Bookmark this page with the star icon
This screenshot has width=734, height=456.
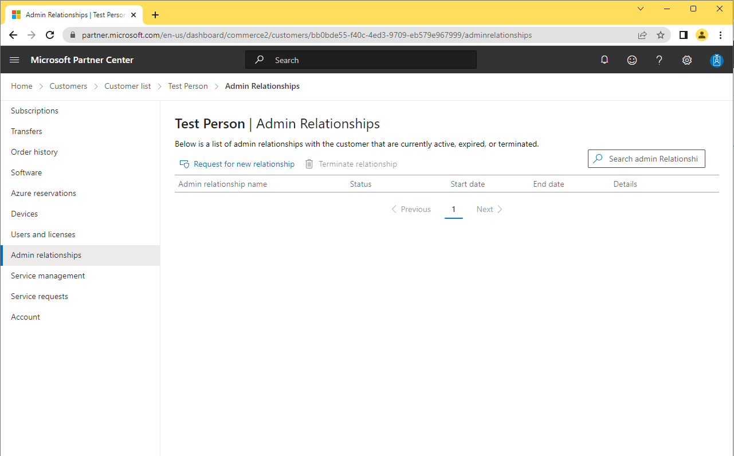point(661,35)
